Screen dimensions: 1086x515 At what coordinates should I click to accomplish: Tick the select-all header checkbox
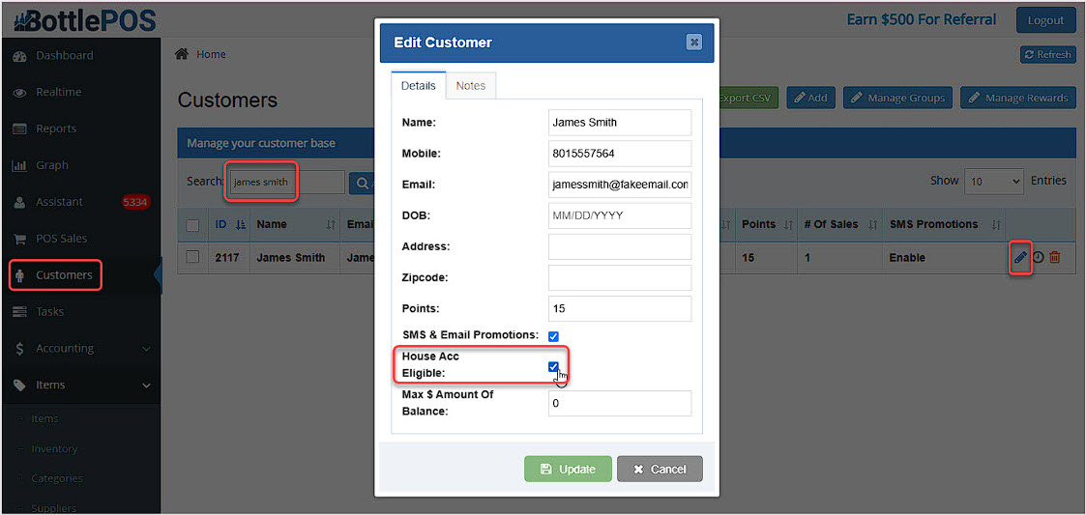tap(193, 225)
